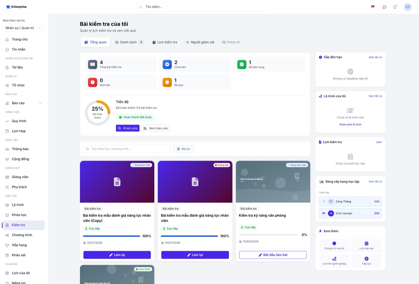
Task: Click the Thông báo megaphone icon
Action: [x=7, y=149]
